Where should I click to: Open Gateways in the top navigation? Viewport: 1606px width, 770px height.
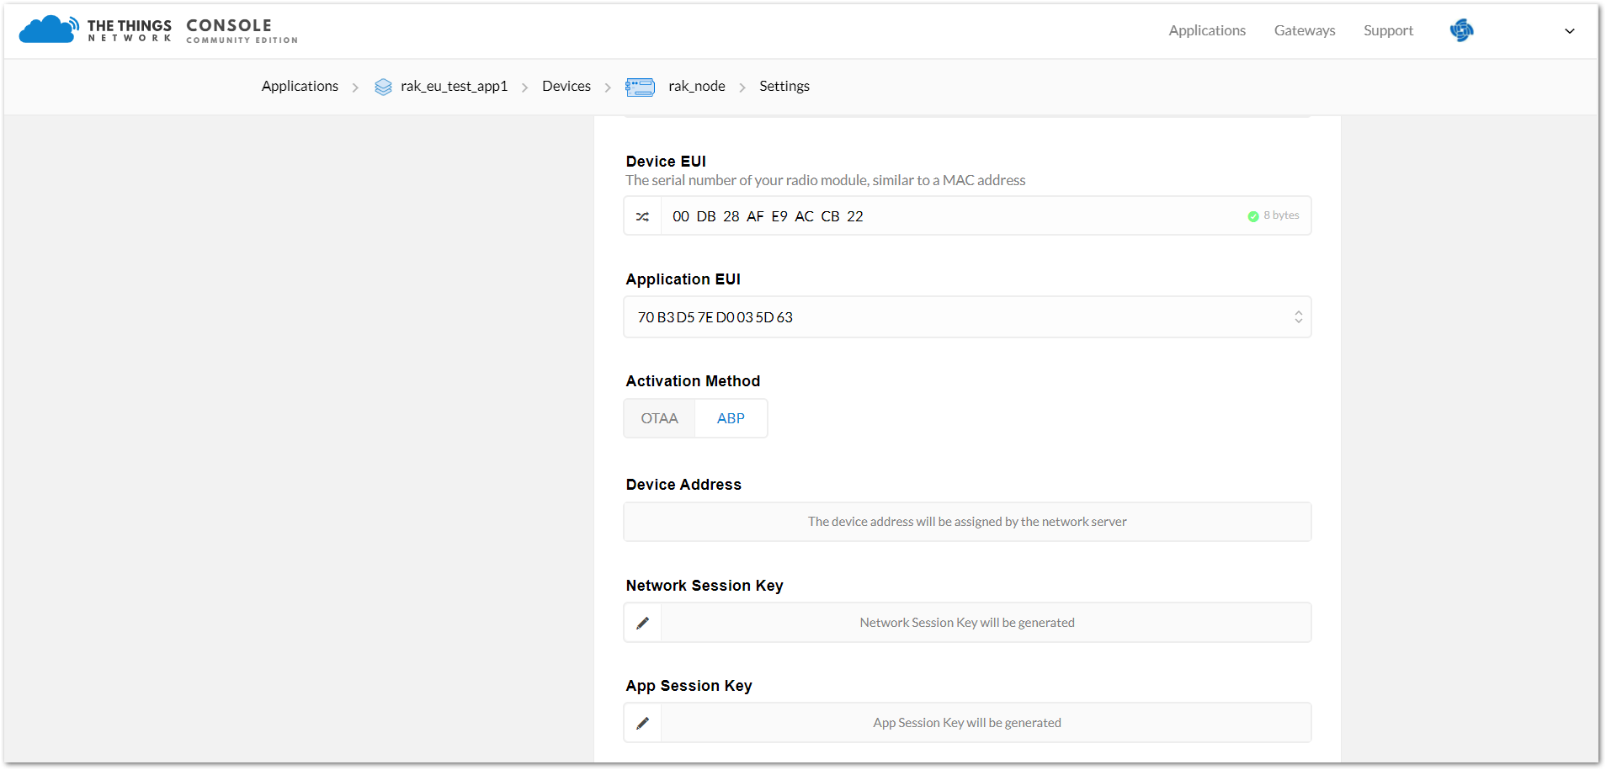tap(1305, 30)
